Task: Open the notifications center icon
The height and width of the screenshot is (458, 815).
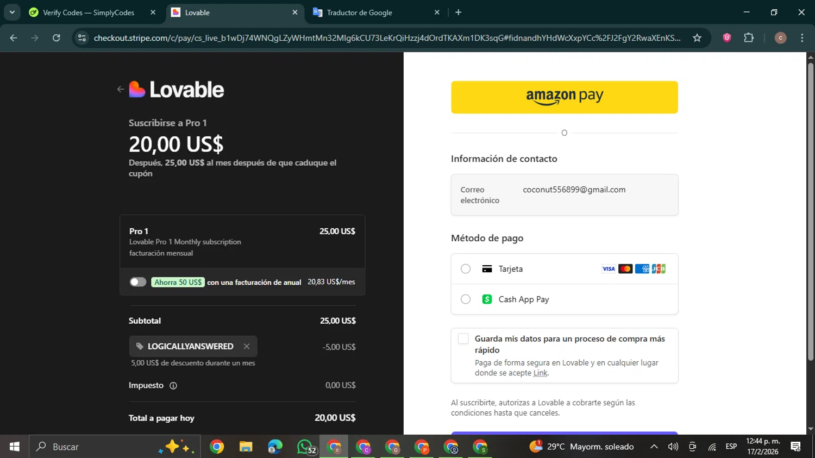Action: coord(796,447)
